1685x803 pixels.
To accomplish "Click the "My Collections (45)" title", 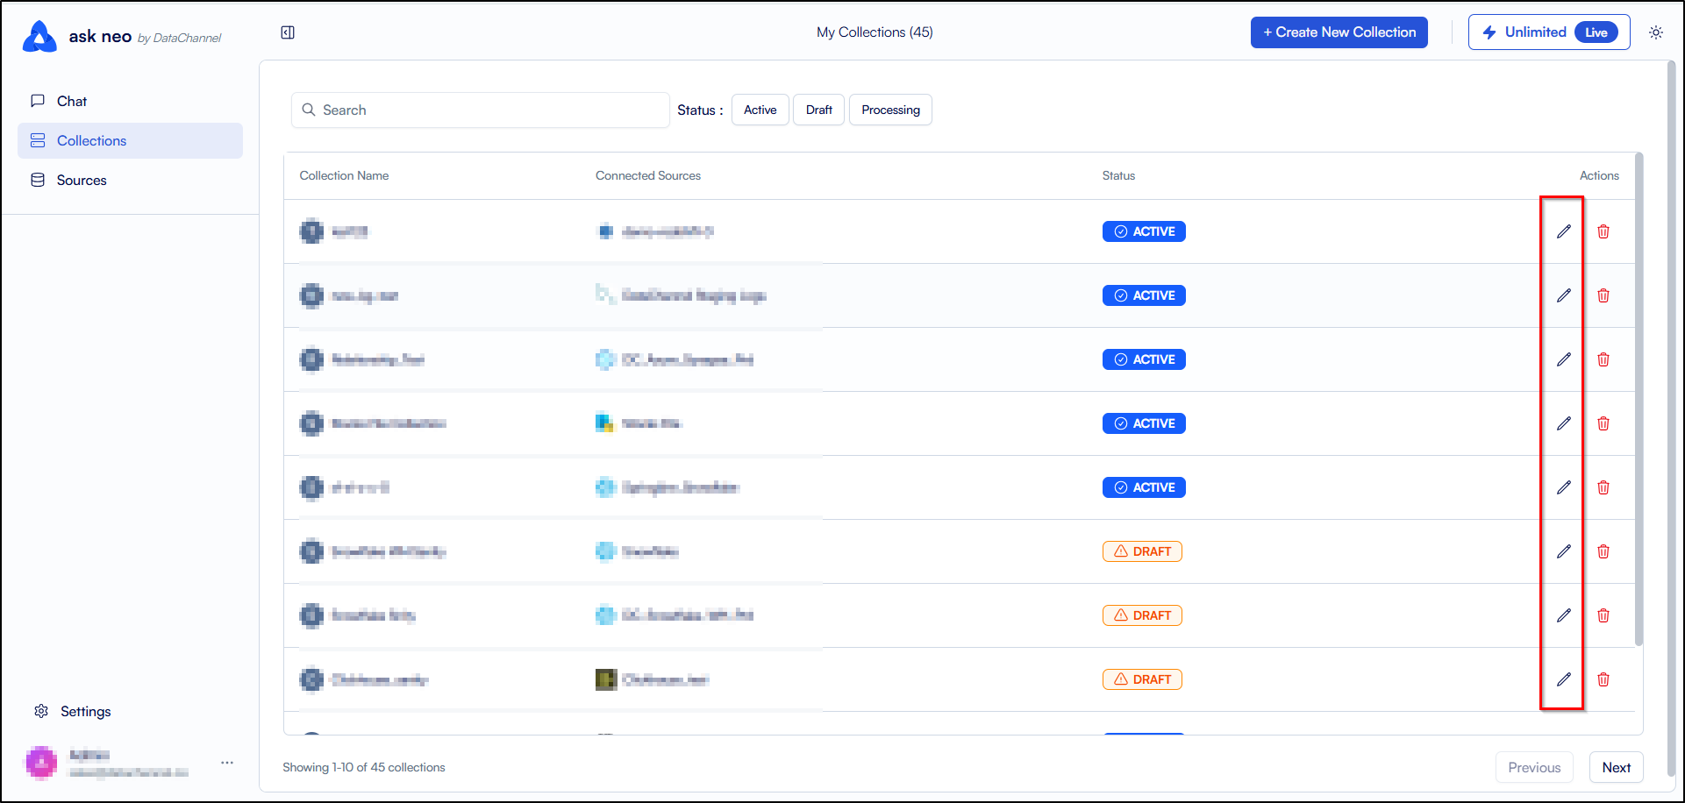I will coord(875,32).
